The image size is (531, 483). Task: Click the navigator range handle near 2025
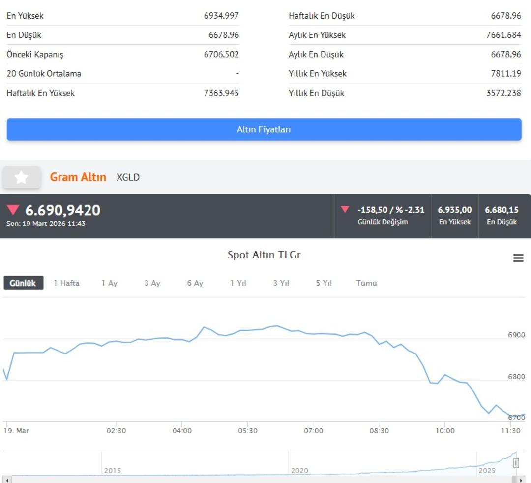coord(516,463)
